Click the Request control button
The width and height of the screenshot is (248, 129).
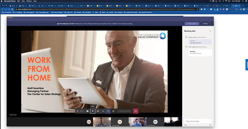click(124, 111)
